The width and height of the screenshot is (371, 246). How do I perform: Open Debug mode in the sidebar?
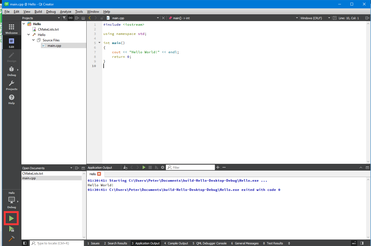11,71
